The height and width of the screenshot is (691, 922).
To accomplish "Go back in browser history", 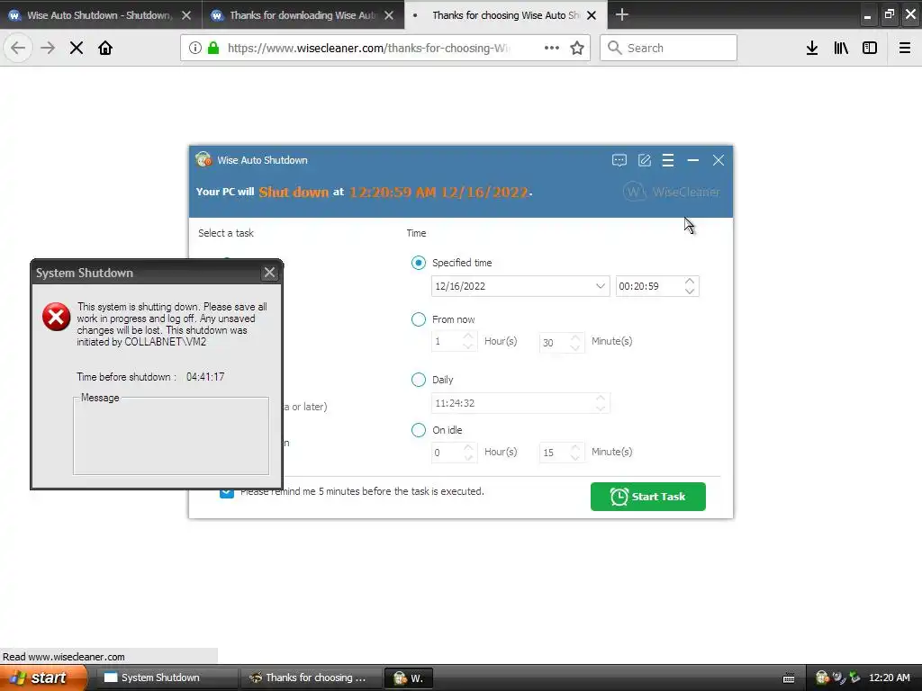I will (x=18, y=49).
